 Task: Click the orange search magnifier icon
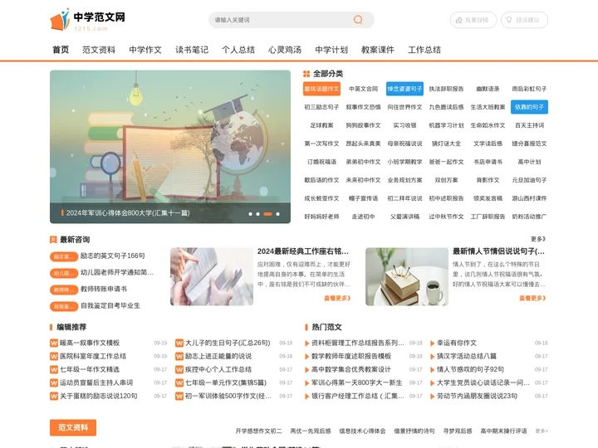point(358,20)
